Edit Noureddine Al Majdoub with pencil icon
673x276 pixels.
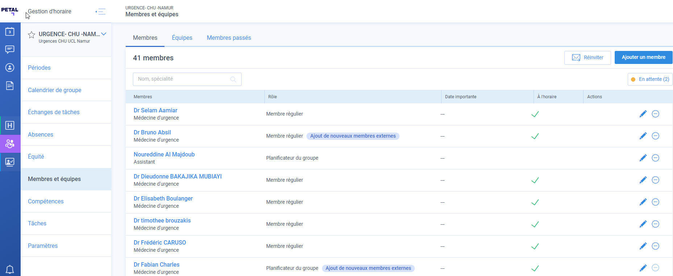click(643, 158)
